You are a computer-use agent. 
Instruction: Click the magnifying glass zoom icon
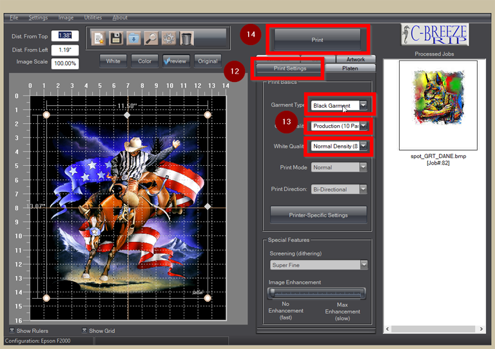[151, 39]
